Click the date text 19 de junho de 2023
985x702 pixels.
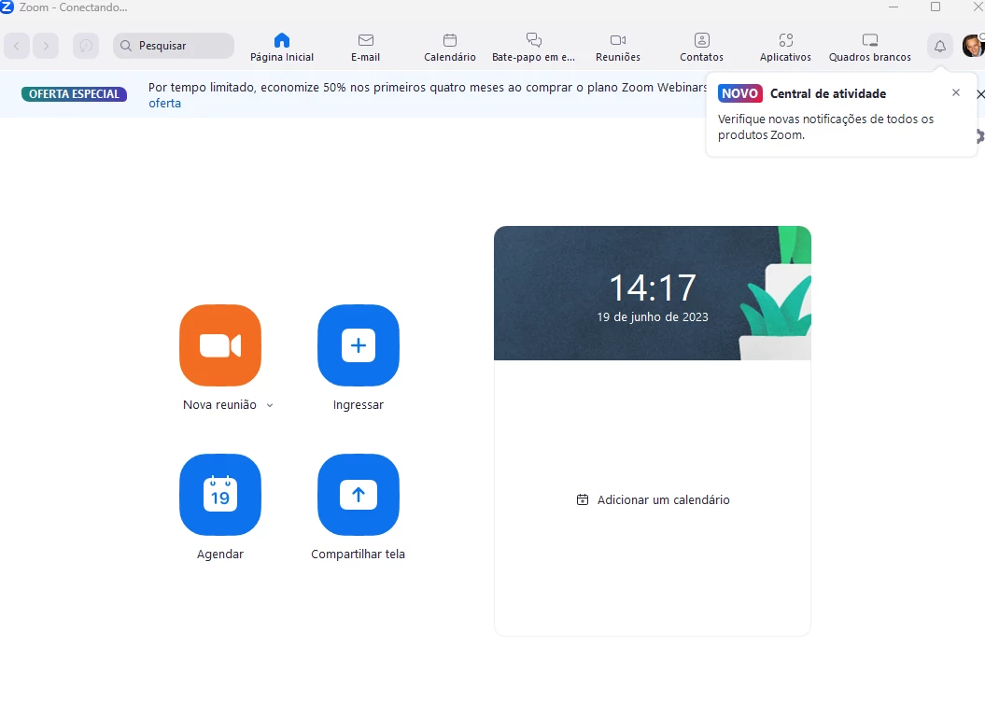point(653,317)
